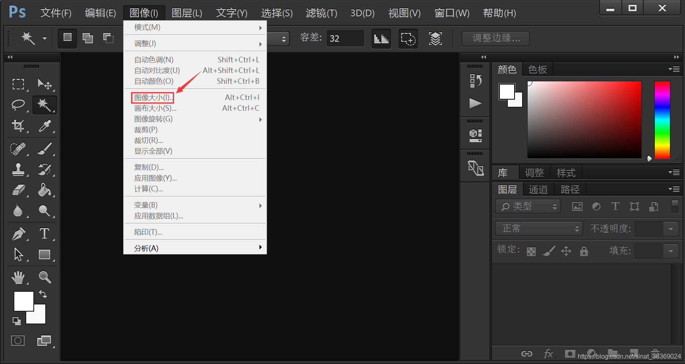Select the Dodge tool
Viewport: 685px width, 364px height.
(x=45, y=211)
